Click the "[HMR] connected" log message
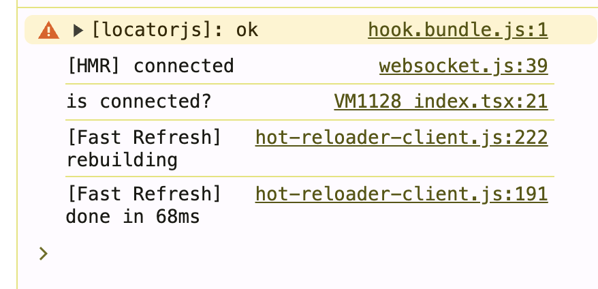 tap(150, 66)
